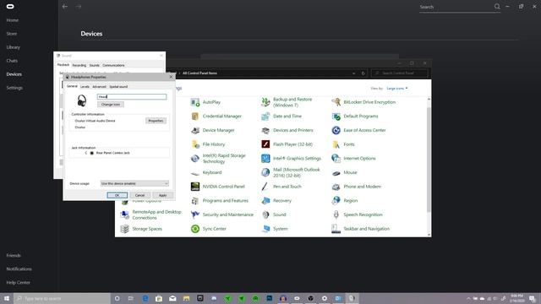
Task: Select Sounds tab in Sound window
Action: pyautogui.click(x=94, y=65)
